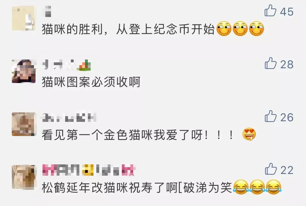306x206 pixels.
Task: Tap the like count number 45
Action: [287, 12]
